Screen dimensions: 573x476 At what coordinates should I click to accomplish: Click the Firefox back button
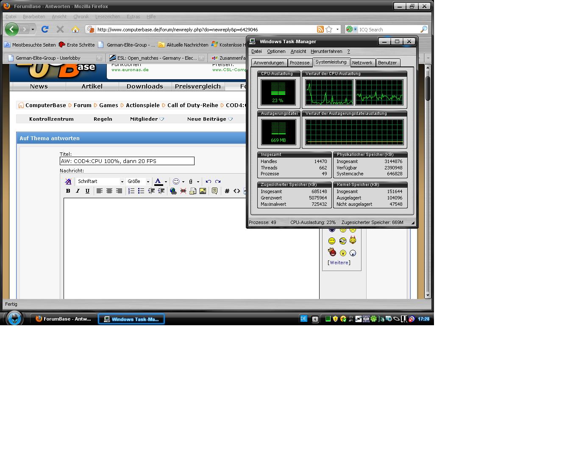pos(12,29)
